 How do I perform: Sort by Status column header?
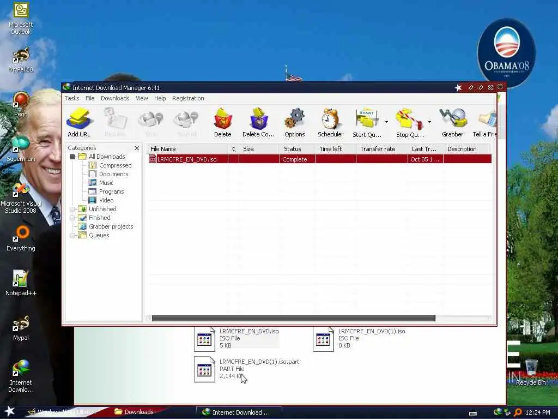(x=298, y=149)
